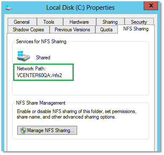The image size is (164, 155).
Task: Click the Services for NFS Sharing group label
Action: pyautogui.click(x=41, y=42)
